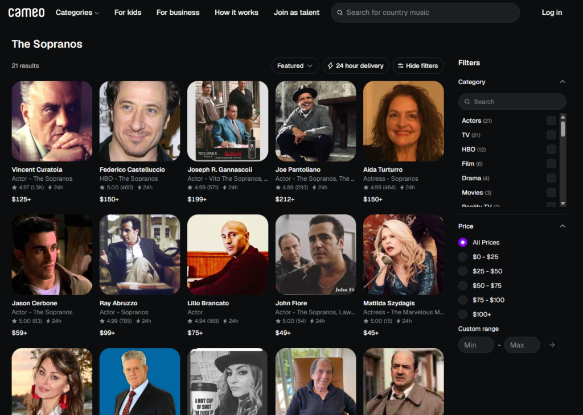Check the TV category checkbox
The height and width of the screenshot is (415, 583).
pos(551,135)
